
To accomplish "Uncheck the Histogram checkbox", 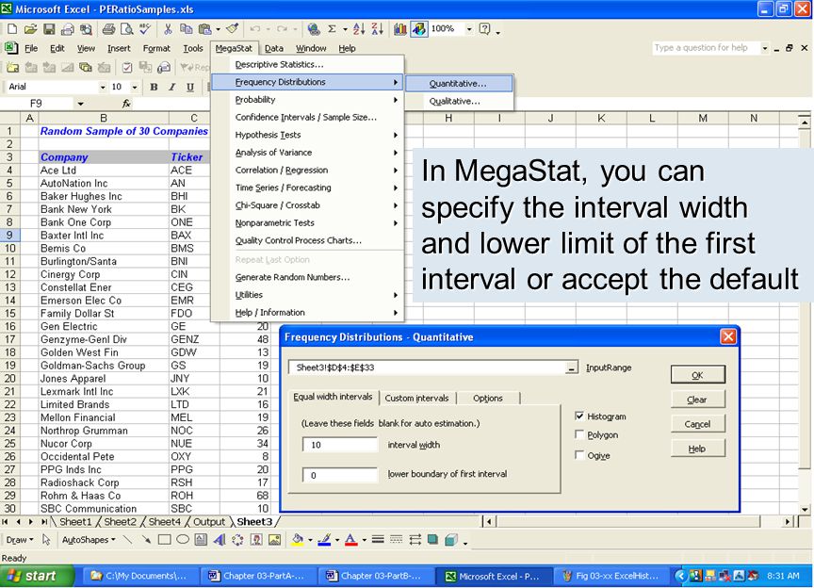I will pyautogui.click(x=579, y=416).
